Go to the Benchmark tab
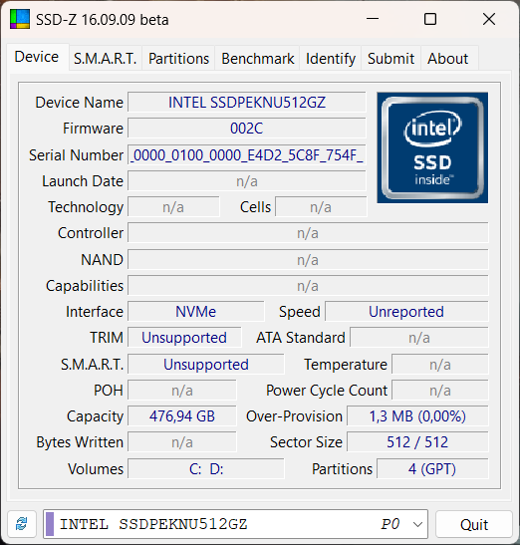 pyautogui.click(x=258, y=59)
